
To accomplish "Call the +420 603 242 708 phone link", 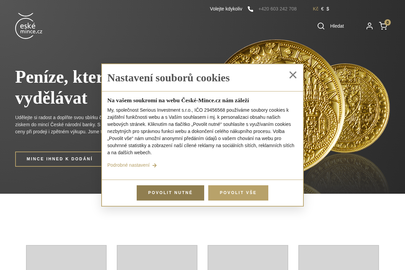I will click(x=277, y=9).
